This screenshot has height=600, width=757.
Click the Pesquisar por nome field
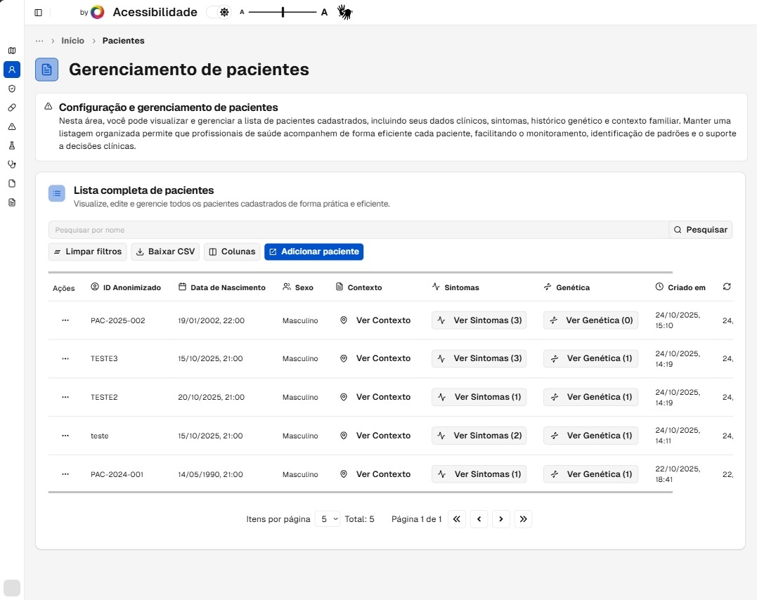tap(358, 230)
